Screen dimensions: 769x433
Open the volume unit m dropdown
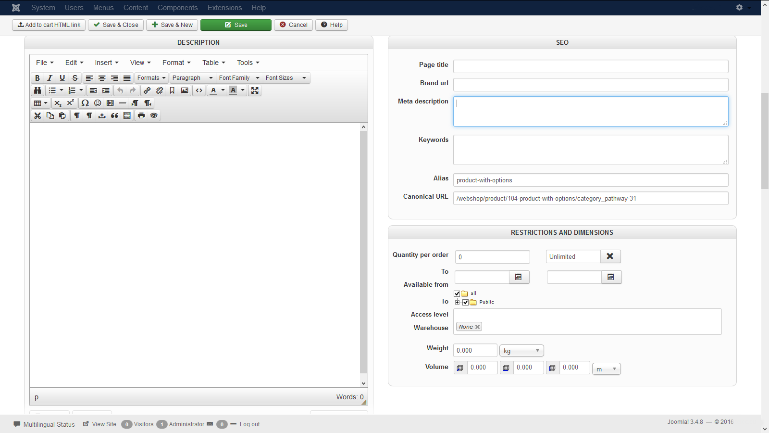pyautogui.click(x=607, y=369)
